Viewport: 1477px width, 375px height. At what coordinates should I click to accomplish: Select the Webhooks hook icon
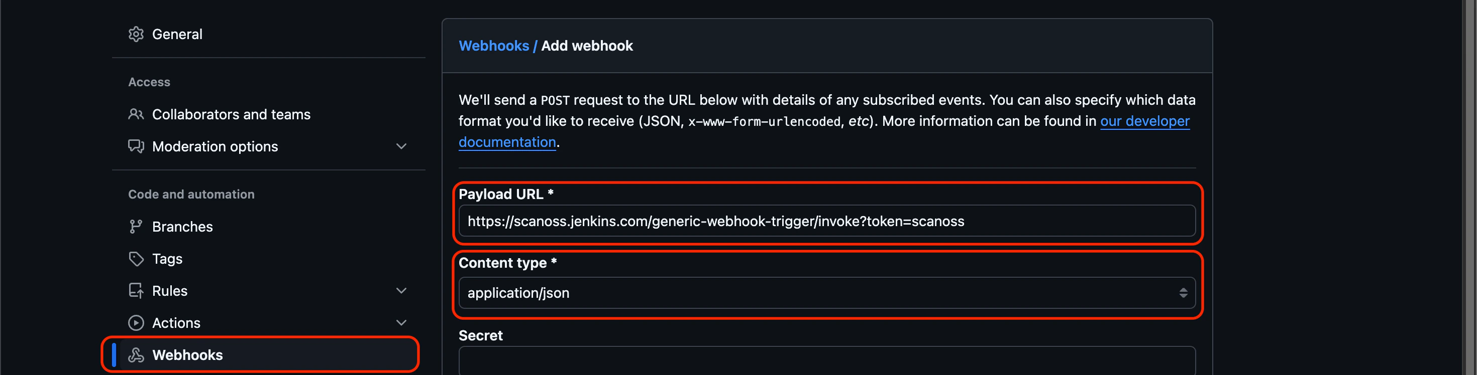[137, 354]
